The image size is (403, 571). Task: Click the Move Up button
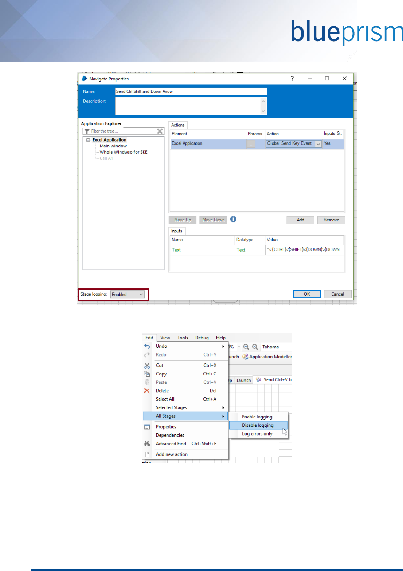(183, 220)
